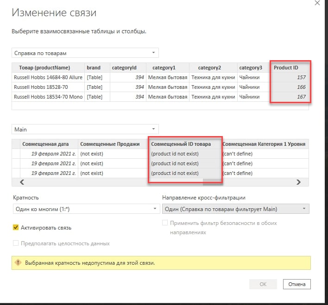Expand the 'Кратность' cardinality dropdown

coord(86,209)
